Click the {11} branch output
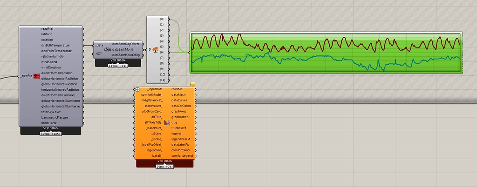Image resolution: width=477 pixels, height=187 pixels. pos(163,80)
